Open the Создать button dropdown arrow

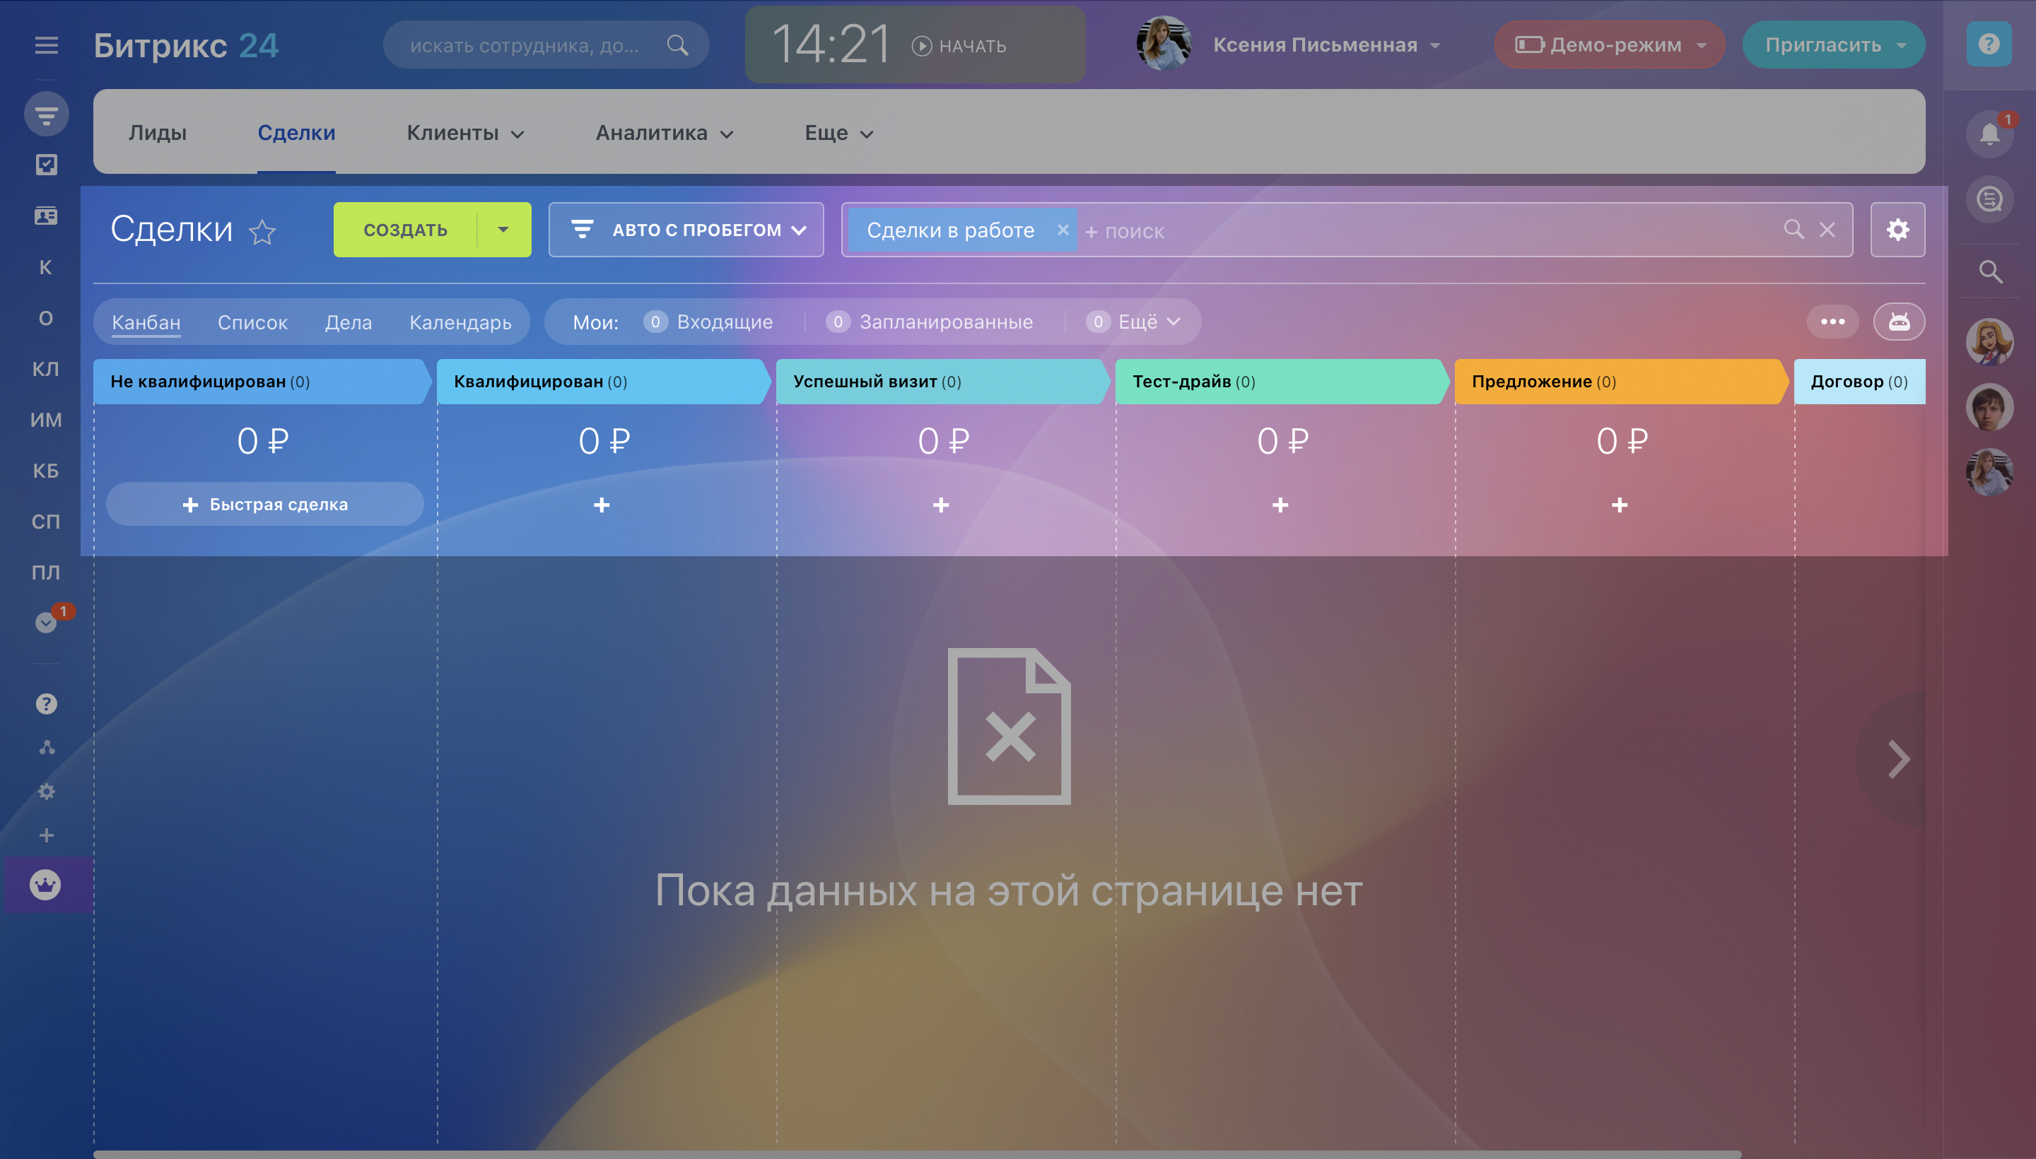(503, 230)
